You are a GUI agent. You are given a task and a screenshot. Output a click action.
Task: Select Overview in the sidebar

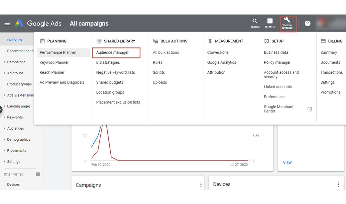pyautogui.click(x=15, y=40)
